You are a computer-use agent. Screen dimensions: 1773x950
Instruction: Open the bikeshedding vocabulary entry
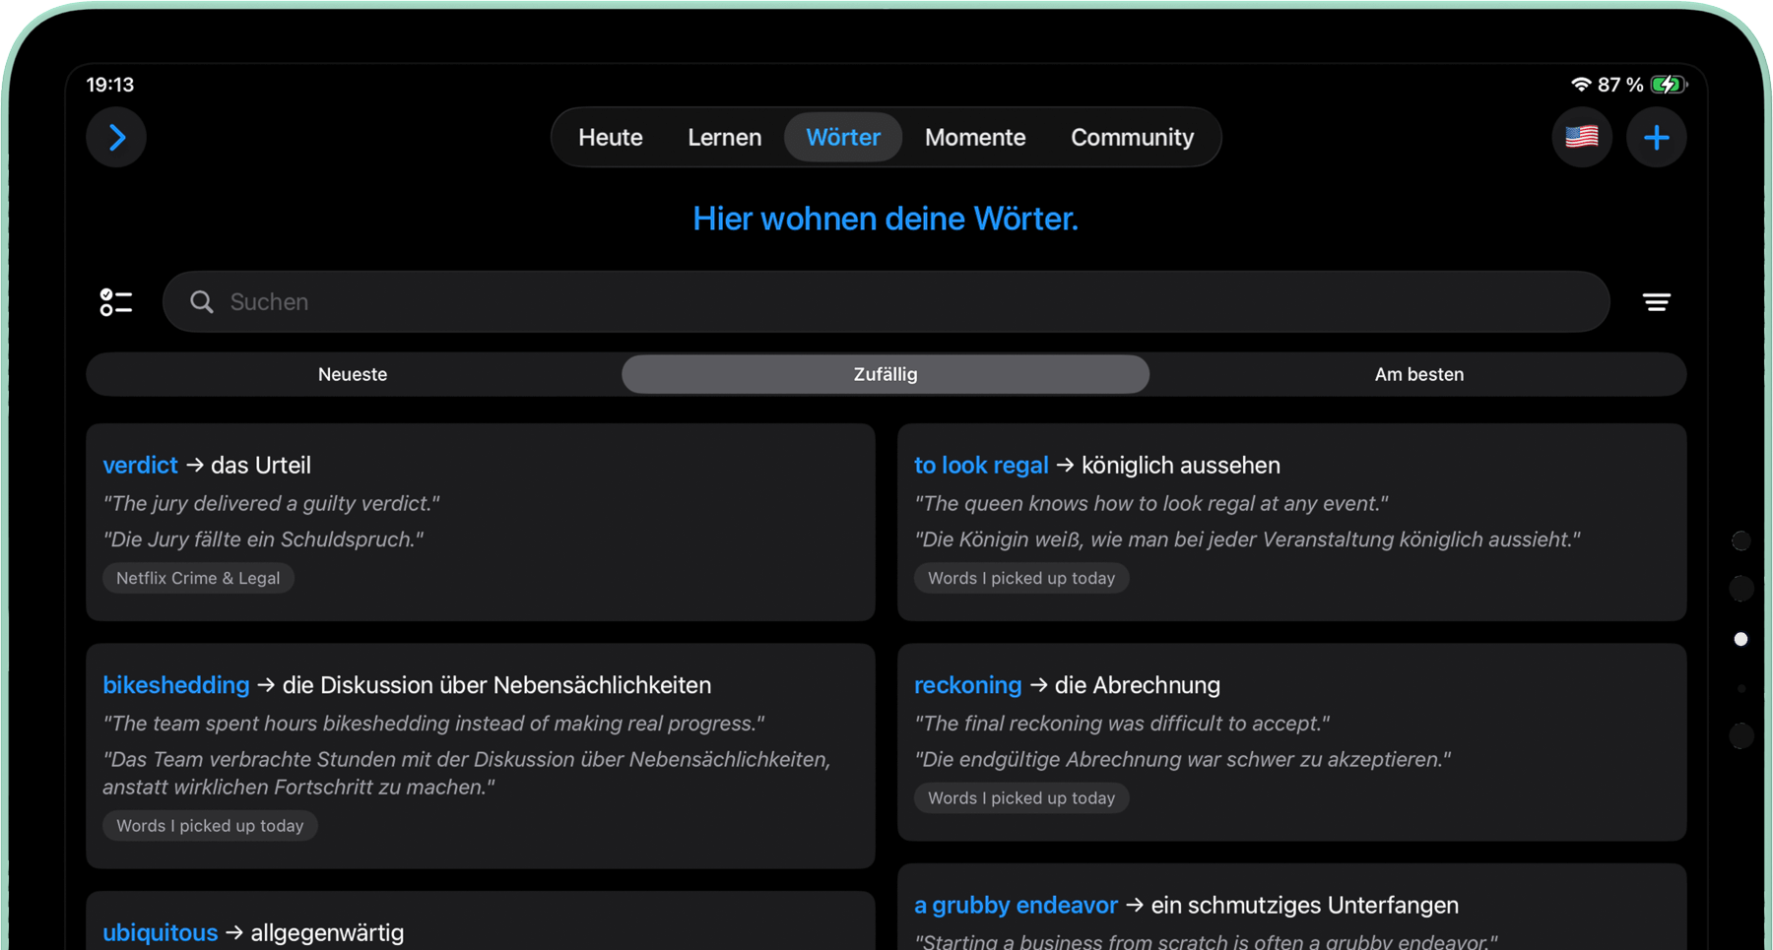pos(175,685)
